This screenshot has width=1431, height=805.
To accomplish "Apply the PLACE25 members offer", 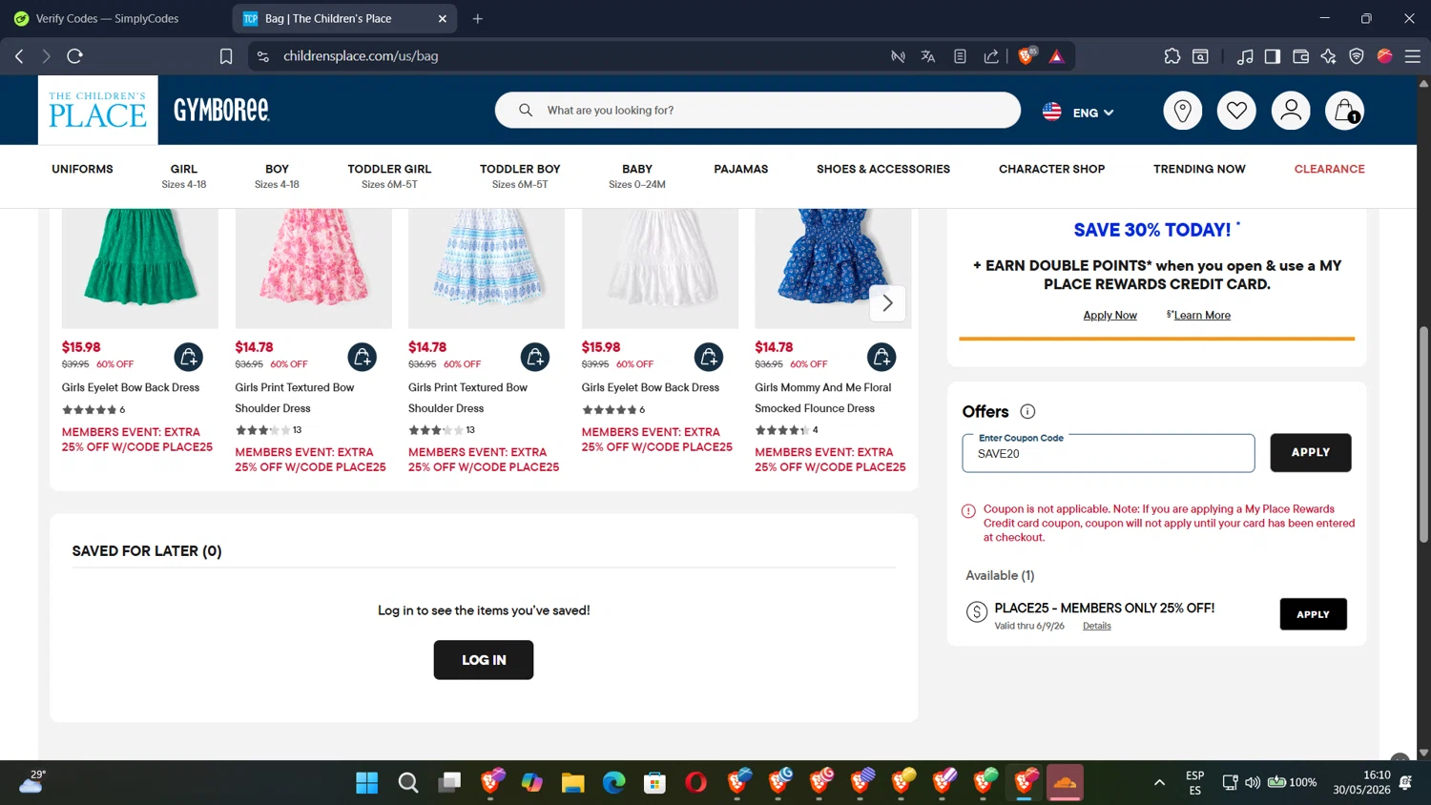I will [1313, 614].
